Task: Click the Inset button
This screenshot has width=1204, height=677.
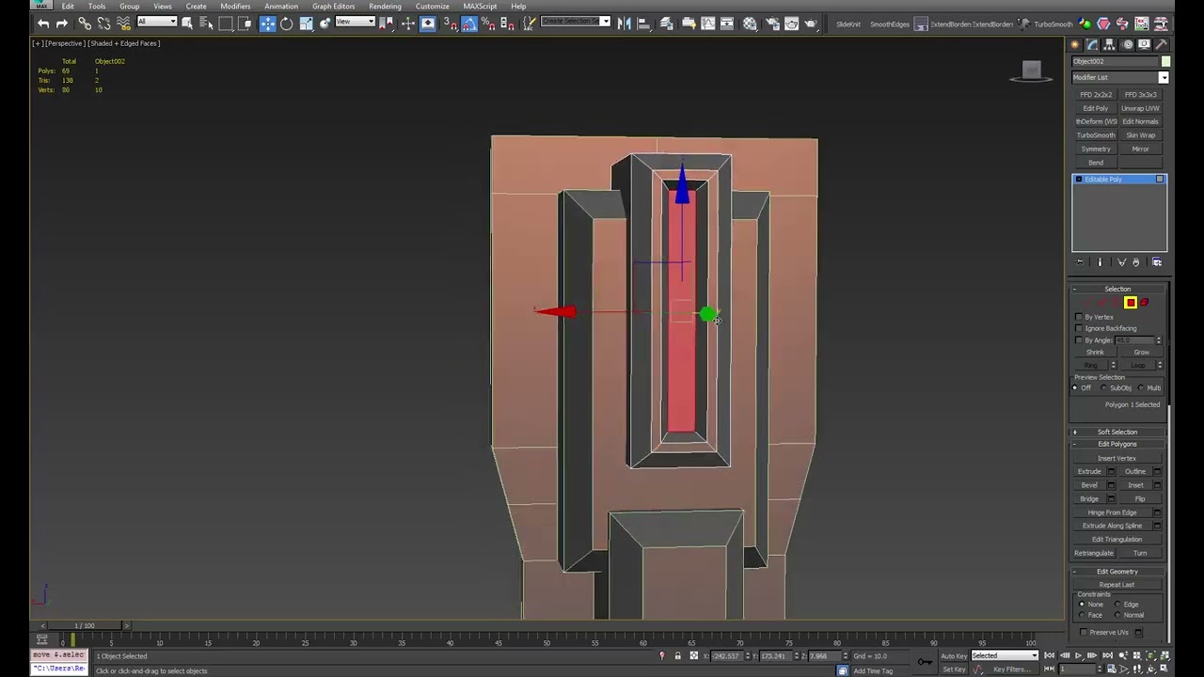Action: coord(1135,485)
